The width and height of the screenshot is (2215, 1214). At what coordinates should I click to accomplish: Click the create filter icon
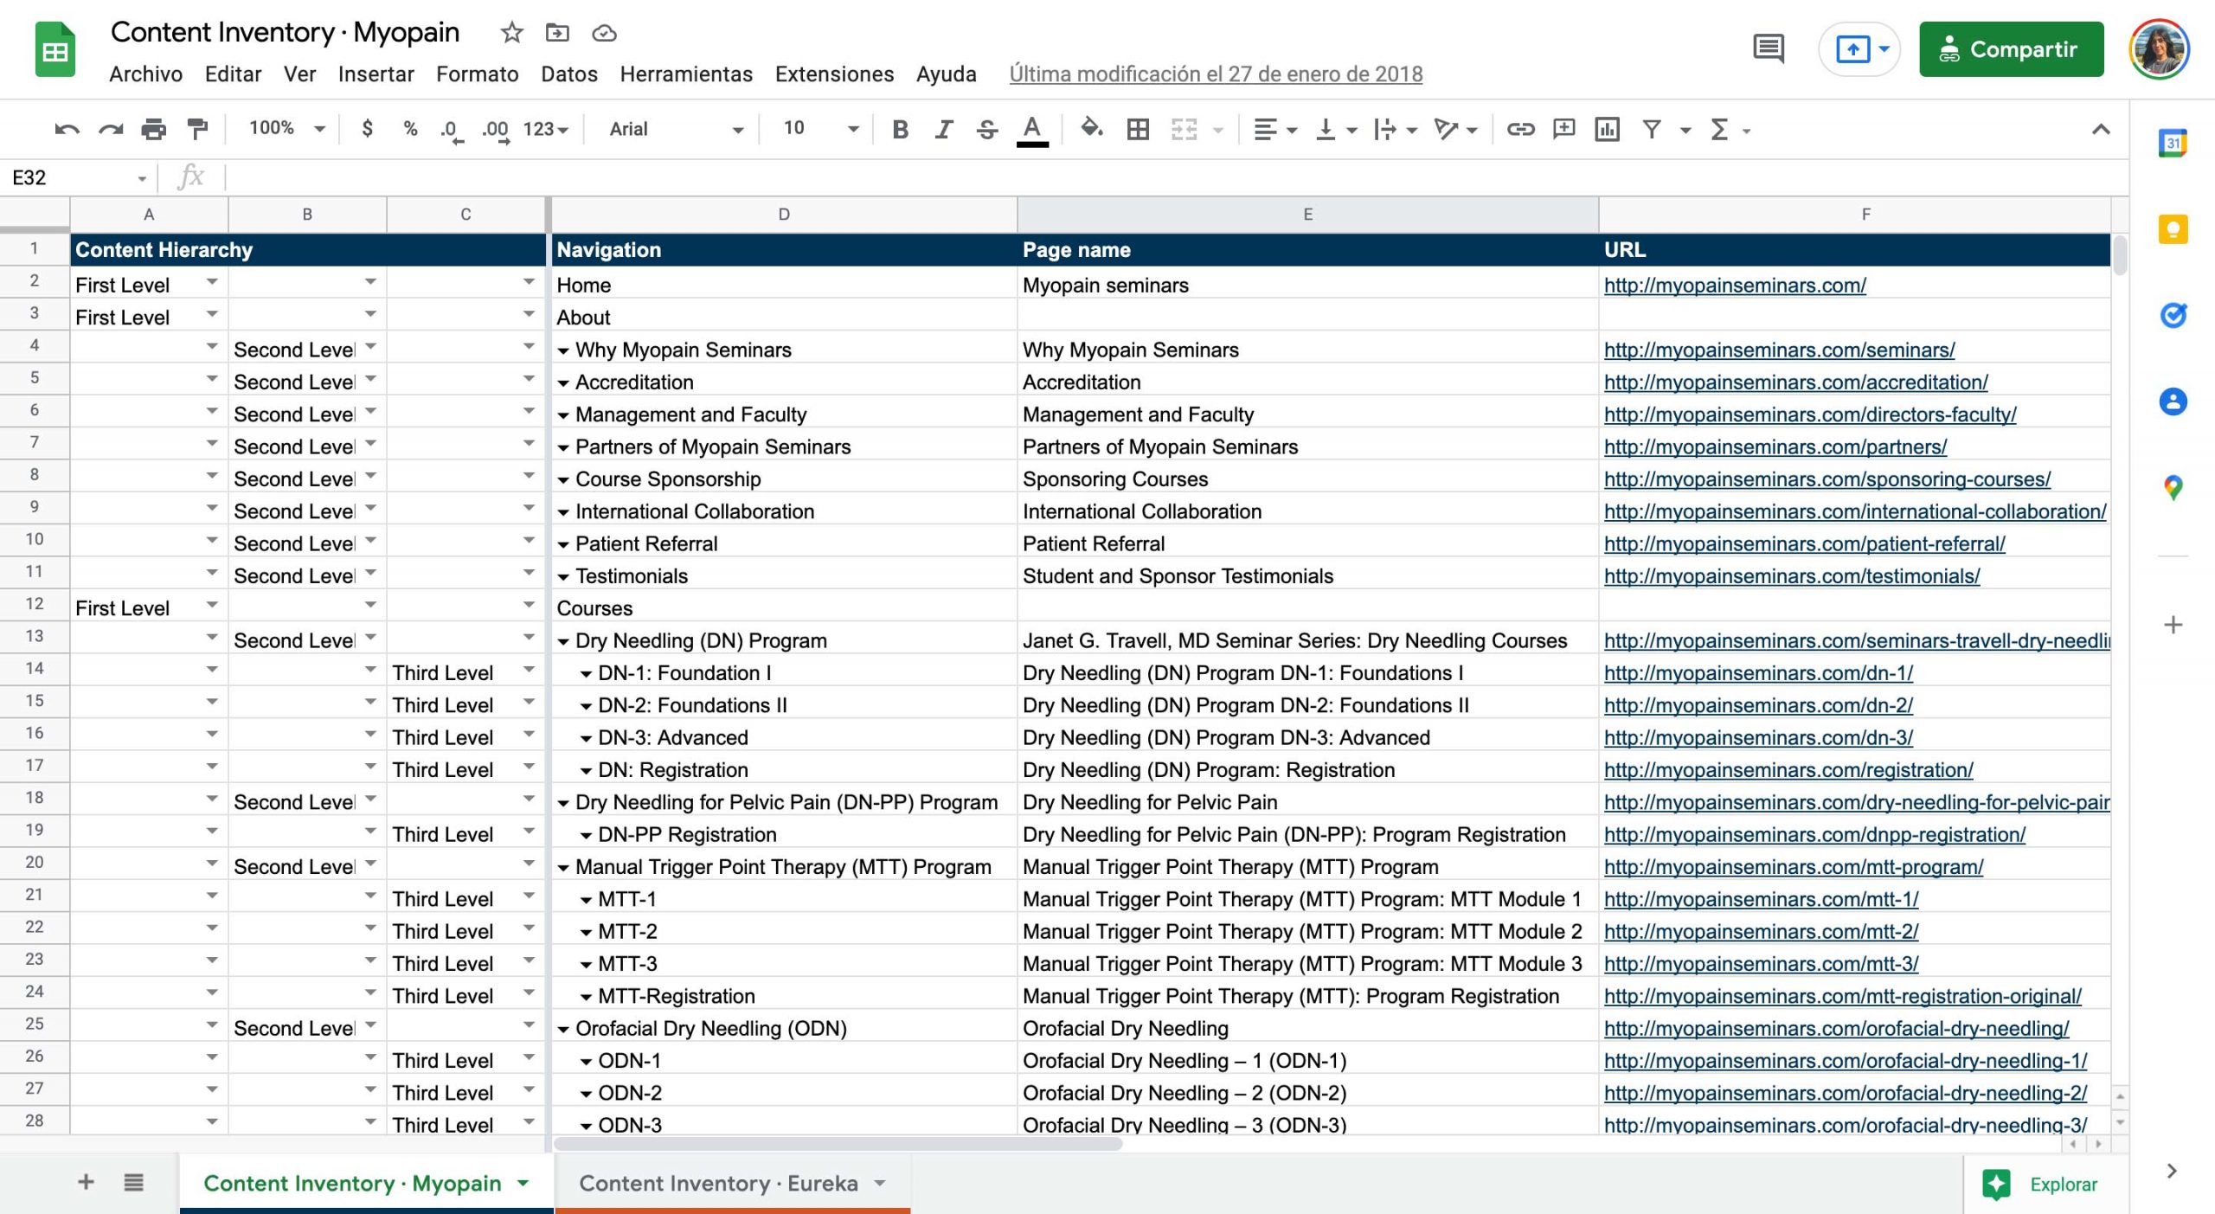(x=1652, y=129)
